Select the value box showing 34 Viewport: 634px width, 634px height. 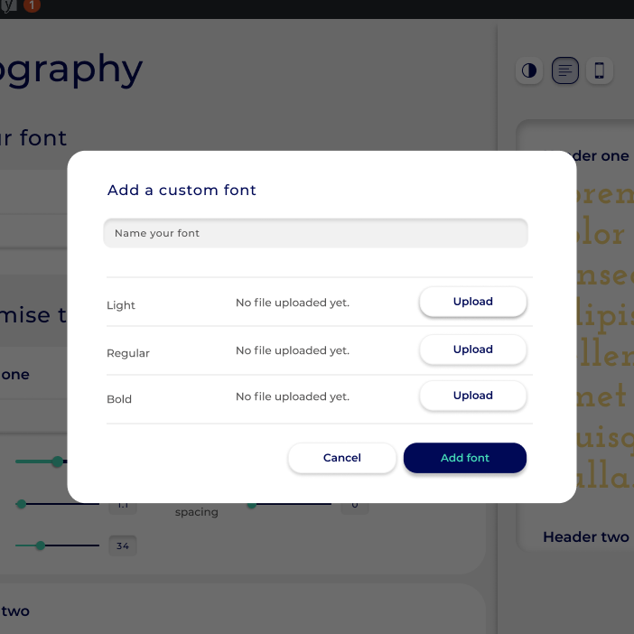click(122, 545)
